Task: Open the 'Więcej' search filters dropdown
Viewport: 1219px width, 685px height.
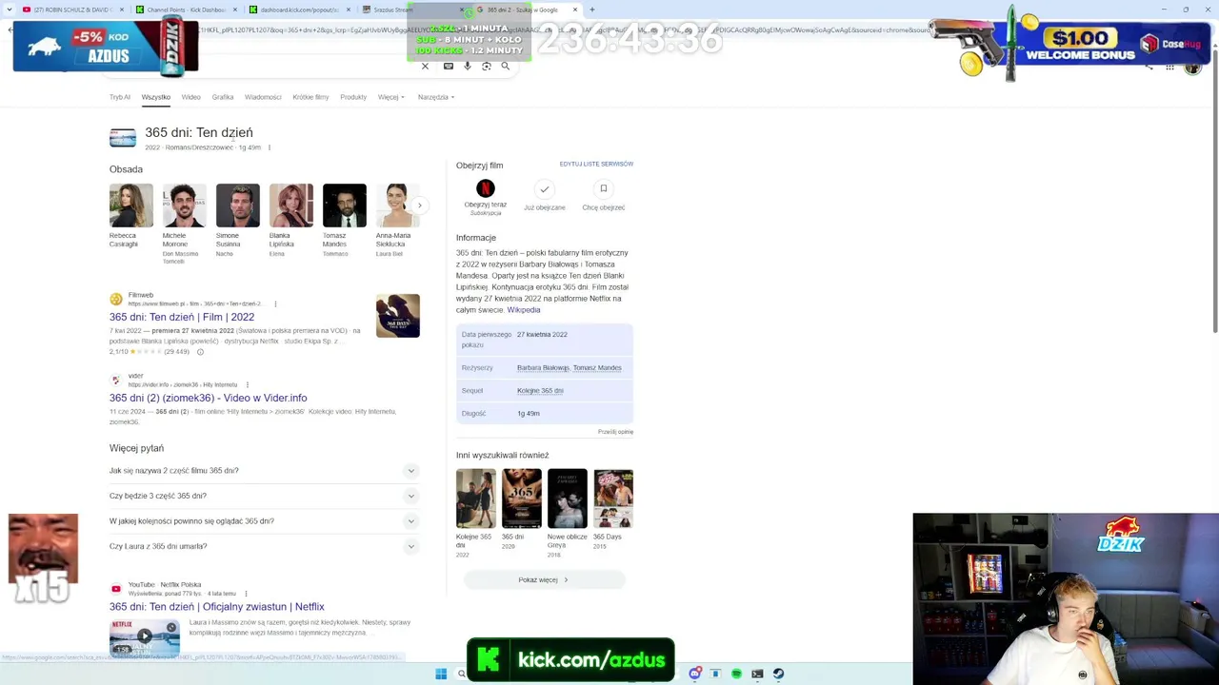Action: [390, 97]
